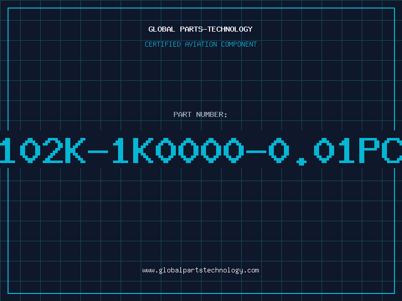Click the CERTIFIED AVIATION COMPONENT subtitle
Image resolution: width=402 pixels, height=301 pixels.
(x=200, y=44)
